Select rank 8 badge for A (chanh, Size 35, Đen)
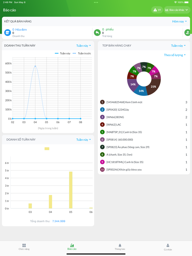The width and height of the screenshot is (192, 256). (102, 155)
